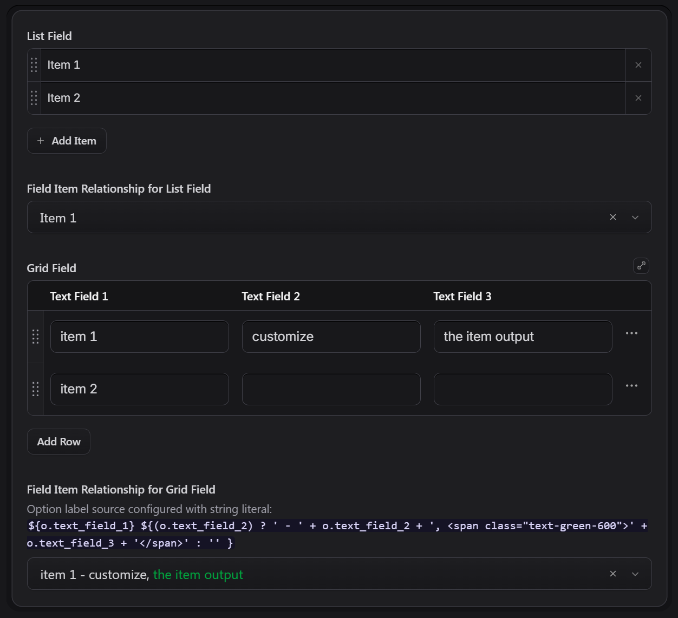Expand the Grid Field relationship dropdown
Screen dimensions: 678x618
pos(635,574)
